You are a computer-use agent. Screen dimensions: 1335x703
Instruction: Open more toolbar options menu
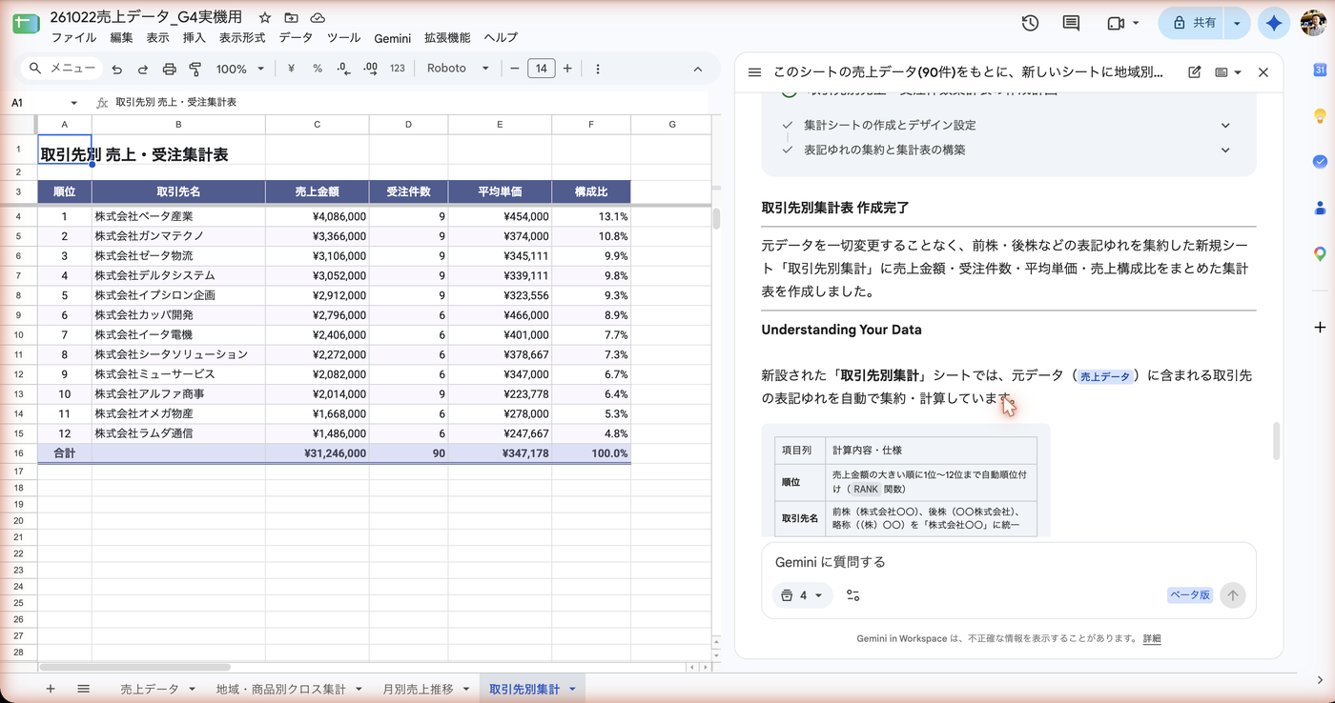coord(598,69)
